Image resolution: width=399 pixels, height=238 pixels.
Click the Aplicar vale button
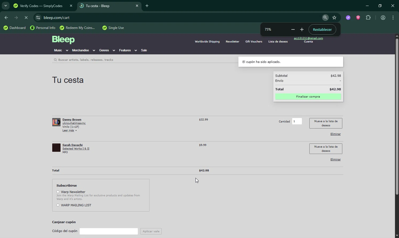pos(151,231)
